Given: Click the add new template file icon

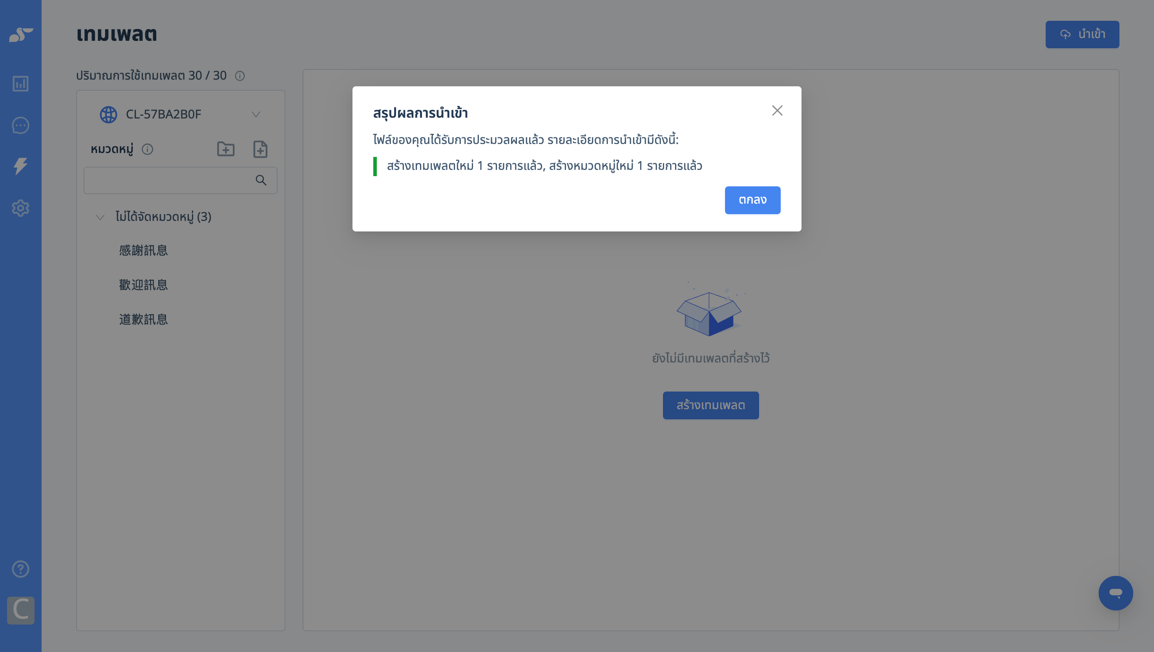Looking at the screenshot, I should point(260,149).
